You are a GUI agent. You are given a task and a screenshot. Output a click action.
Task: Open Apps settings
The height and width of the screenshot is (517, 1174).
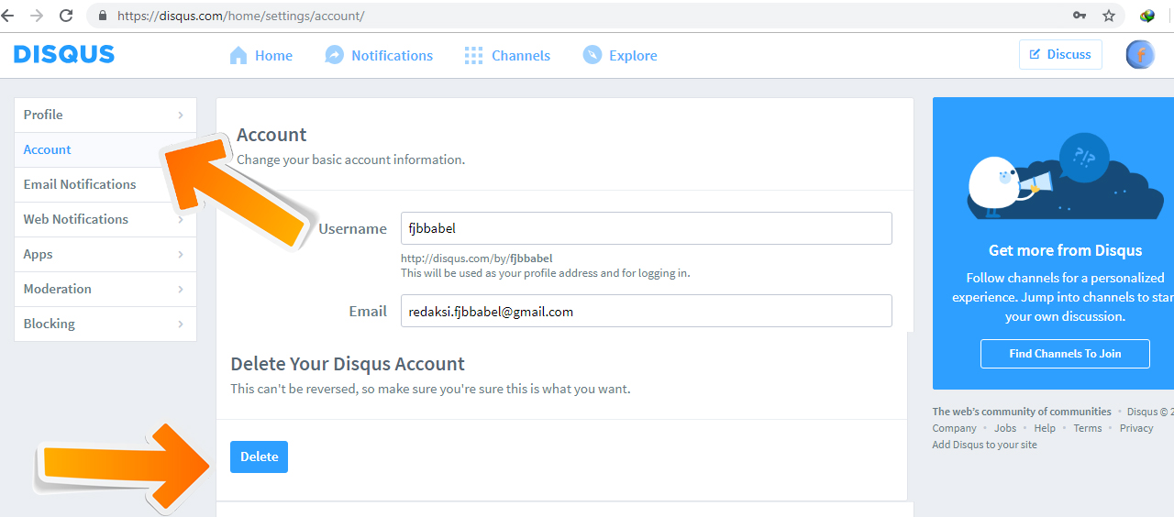[105, 254]
